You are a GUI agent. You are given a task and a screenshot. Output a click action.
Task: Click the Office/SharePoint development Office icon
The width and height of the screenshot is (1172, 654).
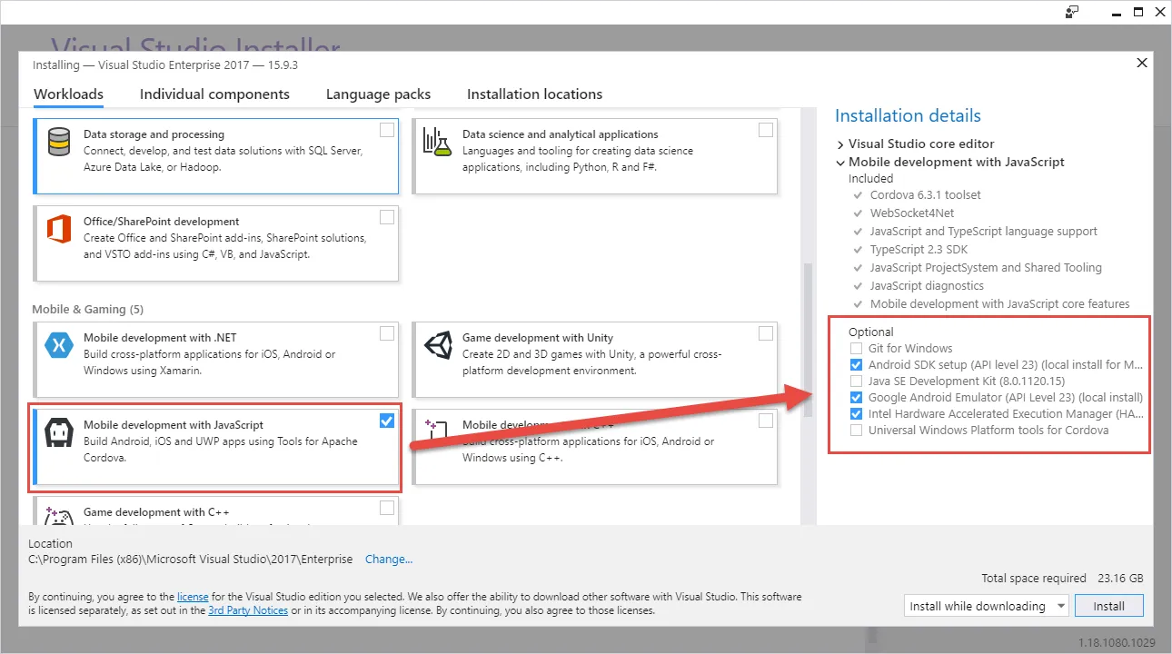coord(59,231)
